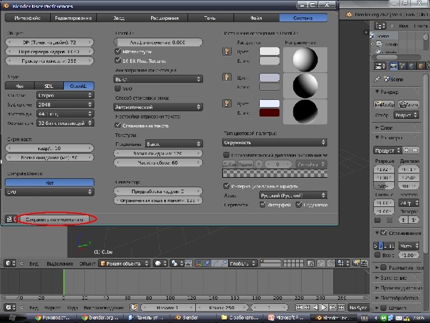
Task: Click the DPI value field showing 72
Action: click(49, 42)
